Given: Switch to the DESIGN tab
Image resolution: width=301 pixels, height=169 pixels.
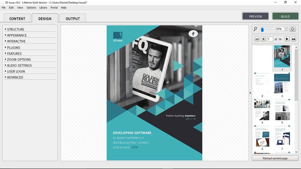Looking at the screenshot, I should (x=45, y=19).
